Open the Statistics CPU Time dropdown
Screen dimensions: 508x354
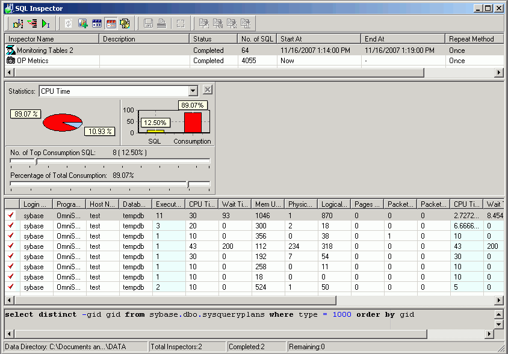[x=193, y=91]
